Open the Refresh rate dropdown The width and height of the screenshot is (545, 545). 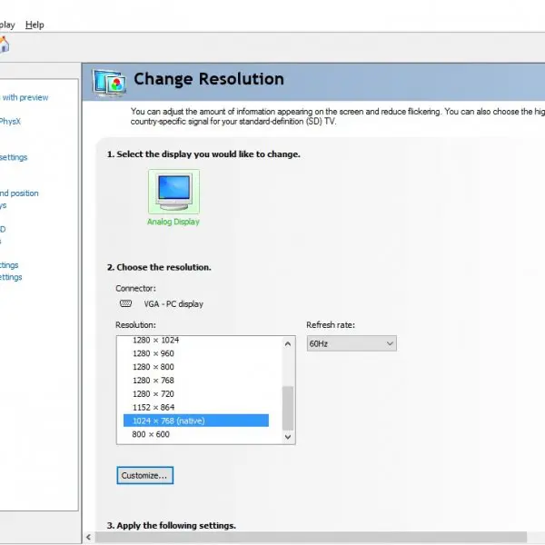tap(352, 343)
